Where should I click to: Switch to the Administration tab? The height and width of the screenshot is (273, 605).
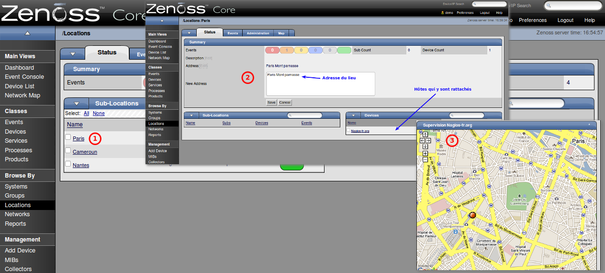(x=257, y=33)
